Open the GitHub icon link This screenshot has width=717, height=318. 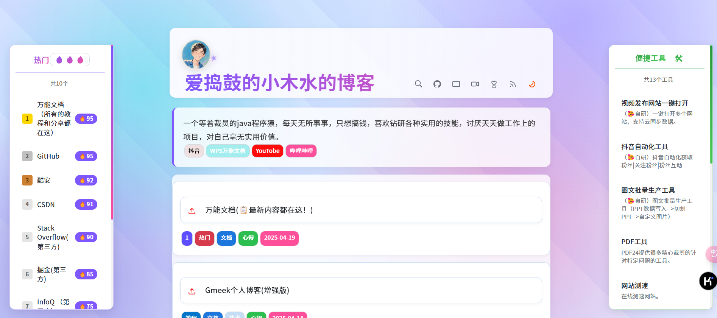coord(437,84)
